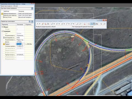Open the curve tools dropdown arrow
Screen dimensions: 132x99
point(59,24)
